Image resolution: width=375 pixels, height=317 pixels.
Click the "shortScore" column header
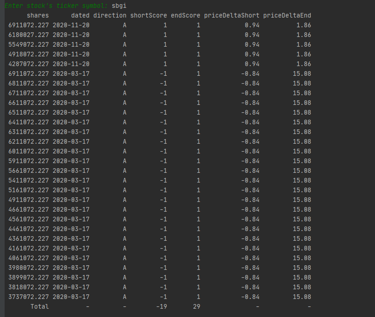coord(149,16)
